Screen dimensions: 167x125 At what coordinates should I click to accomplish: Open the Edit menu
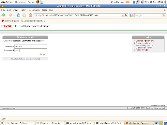point(9,10)
